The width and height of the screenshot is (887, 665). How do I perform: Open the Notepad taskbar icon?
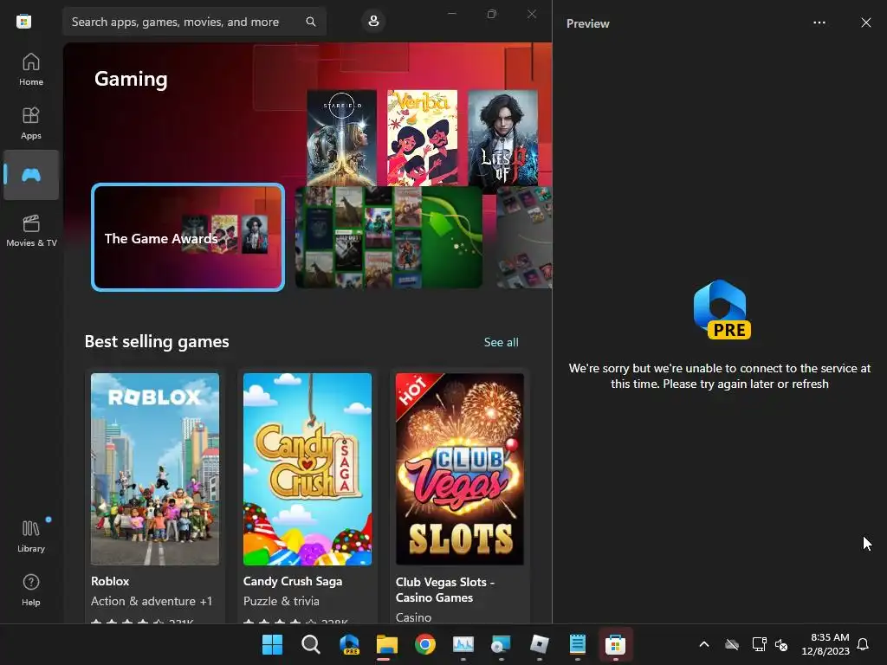click(x=577, y=644)
